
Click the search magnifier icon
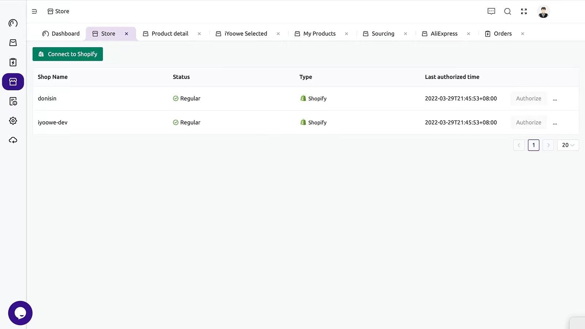point(507,11)
